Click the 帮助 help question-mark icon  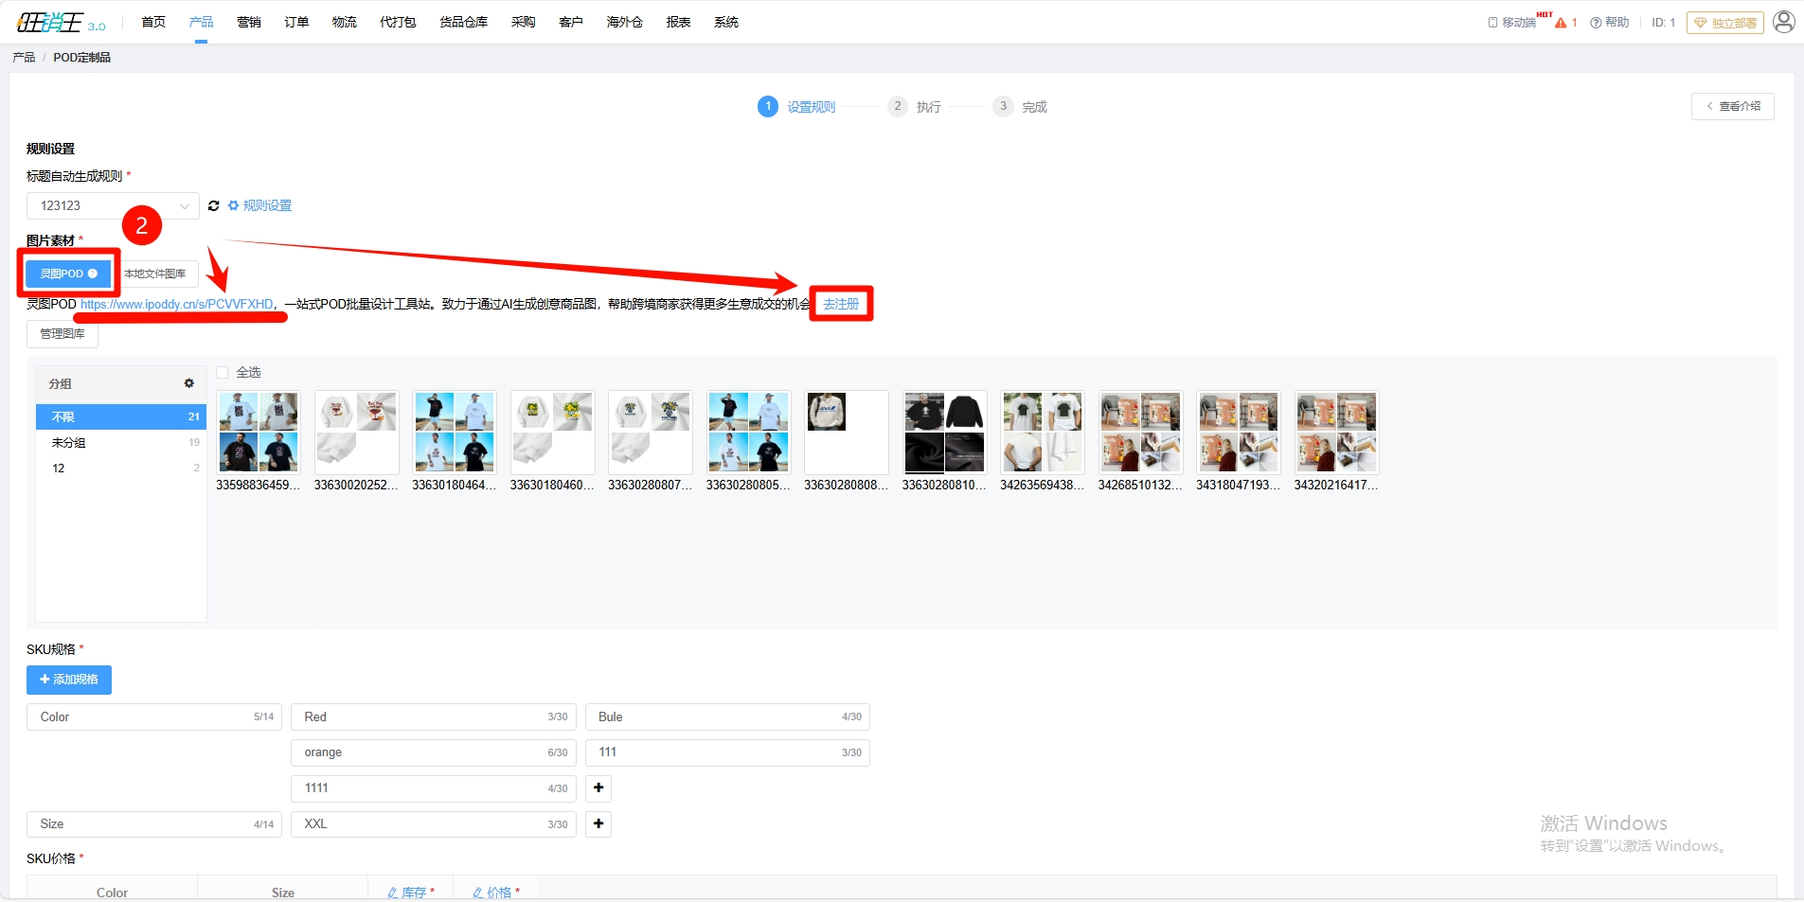point(1596,23)
